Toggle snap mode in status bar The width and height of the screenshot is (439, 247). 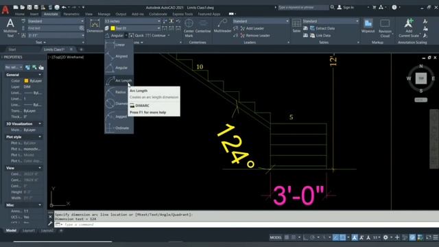coord(293,237)
